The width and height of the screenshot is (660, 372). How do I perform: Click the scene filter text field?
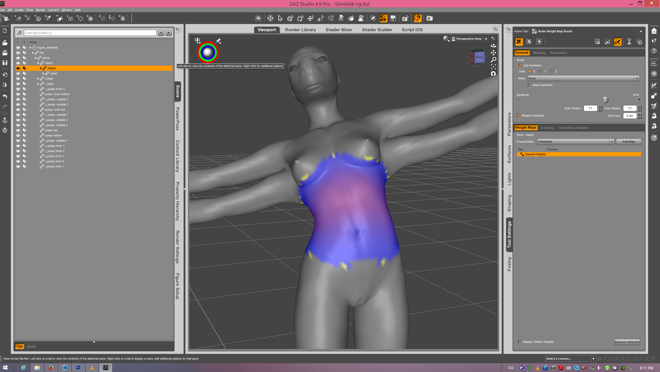pos(90,33)
